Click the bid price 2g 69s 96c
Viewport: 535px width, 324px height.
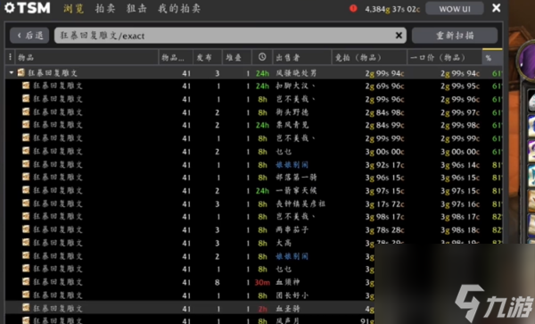pos(384,86)
